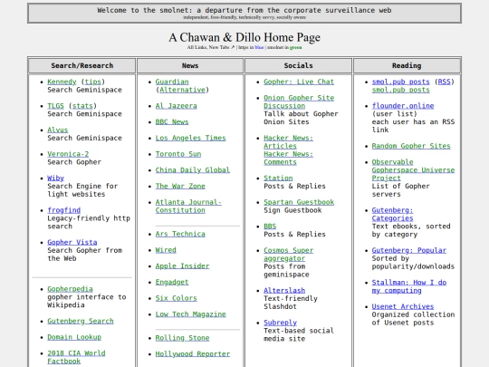Open the TLGS search link
This screenshot has width=489, height=367.
click(x=55, y=106)
